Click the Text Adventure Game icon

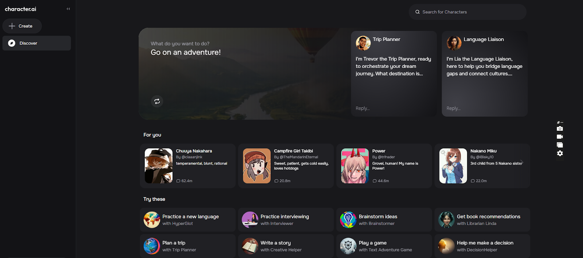click(348, 246)
